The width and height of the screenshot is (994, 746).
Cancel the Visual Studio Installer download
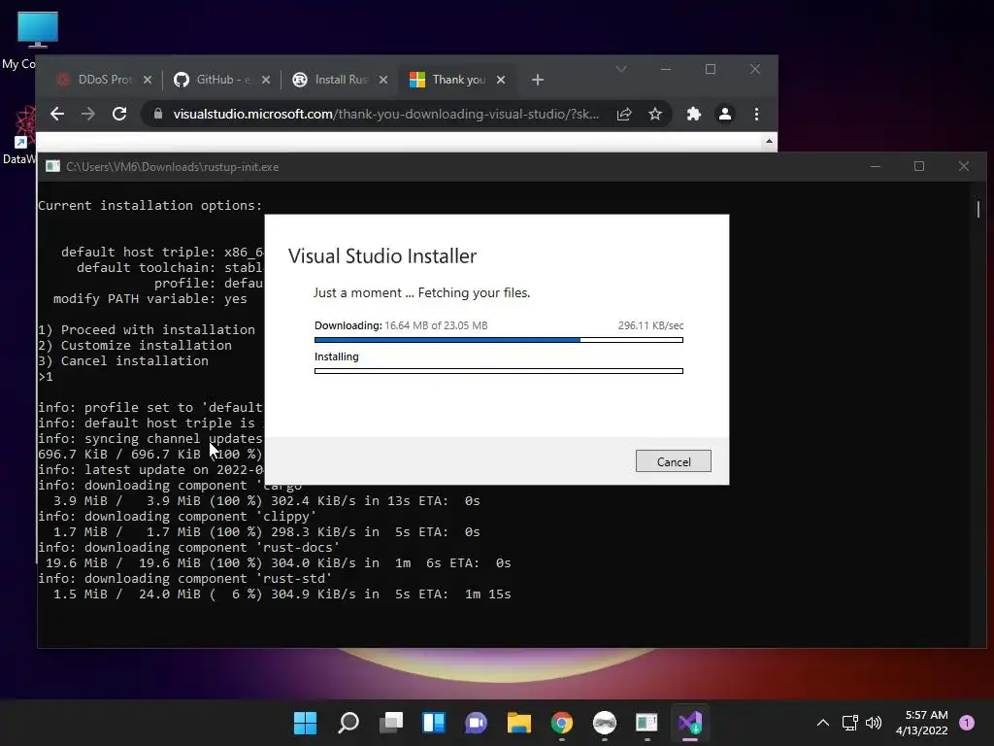[674, 461]
